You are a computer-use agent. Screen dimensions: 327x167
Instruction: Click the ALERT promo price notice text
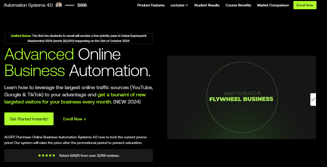coord(76,140)
